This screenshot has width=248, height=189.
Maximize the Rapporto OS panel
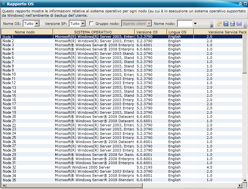(x=245, y=4)
